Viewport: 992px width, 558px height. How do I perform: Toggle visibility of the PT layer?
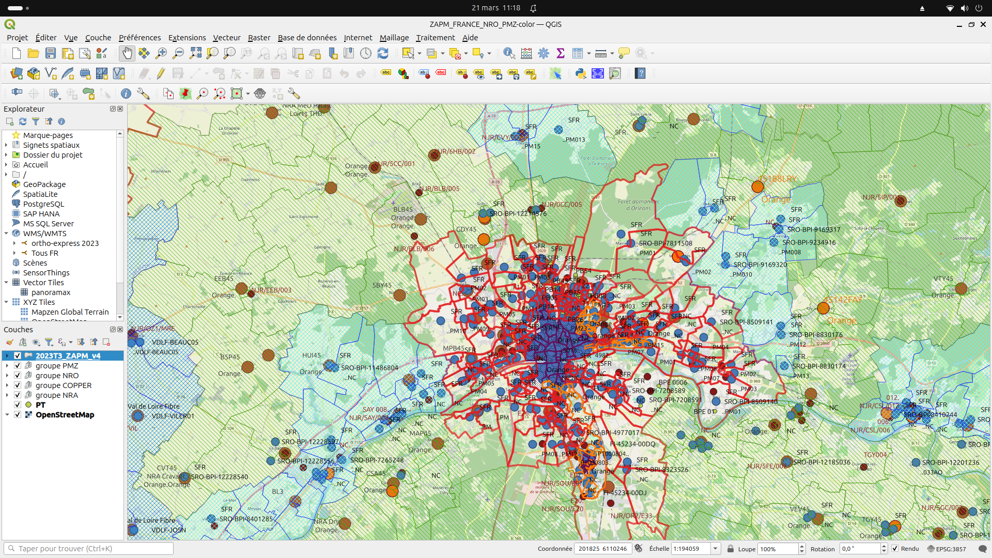coord(18,405)
